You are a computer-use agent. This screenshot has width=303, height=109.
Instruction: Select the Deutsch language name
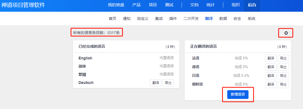click(86, 83)
